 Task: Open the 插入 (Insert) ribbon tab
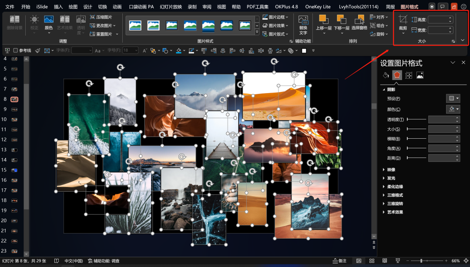58,7
